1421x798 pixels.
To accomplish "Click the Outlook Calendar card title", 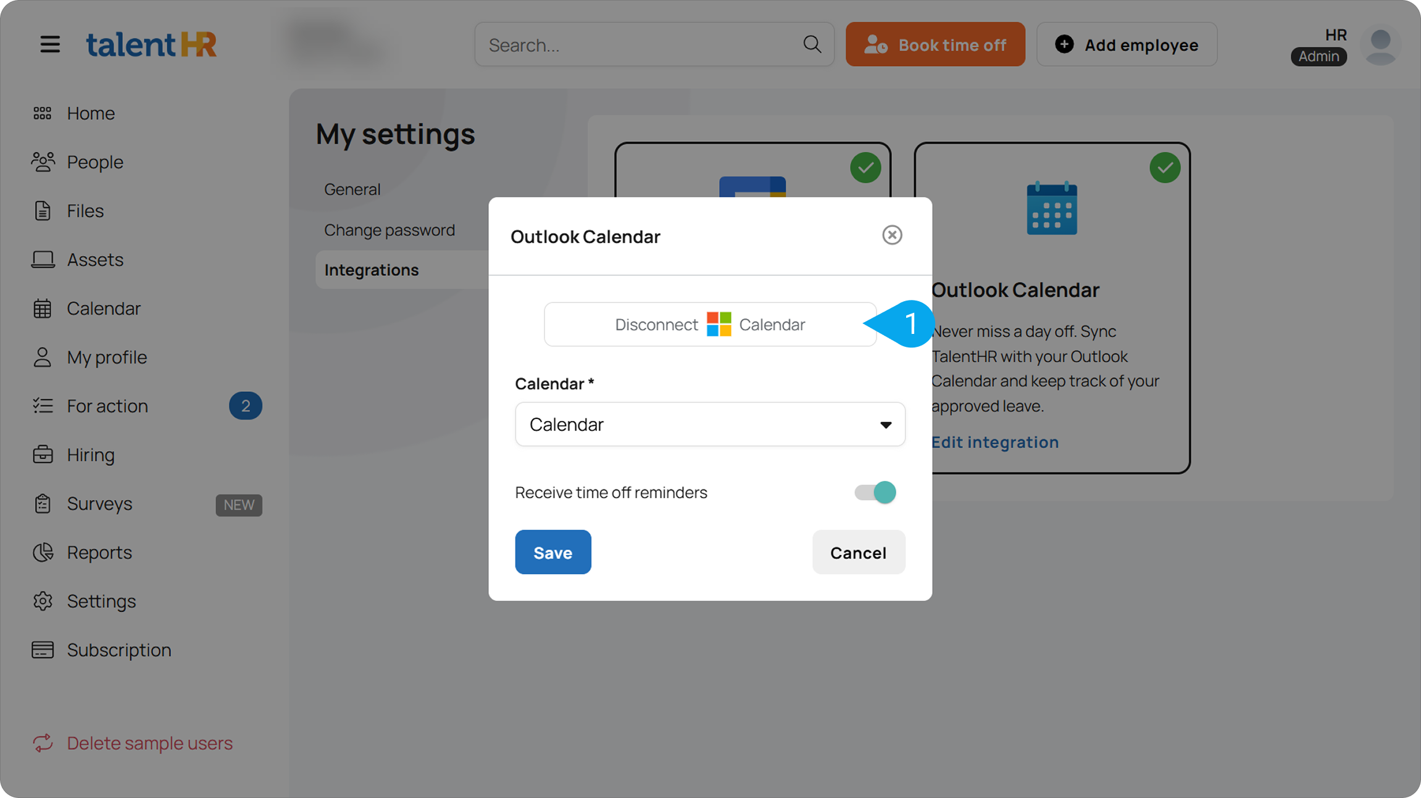I will 1015,289.
